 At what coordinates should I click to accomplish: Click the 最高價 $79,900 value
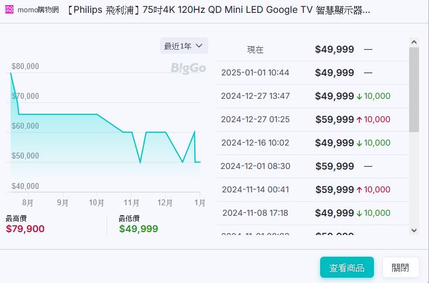[25, 229]
